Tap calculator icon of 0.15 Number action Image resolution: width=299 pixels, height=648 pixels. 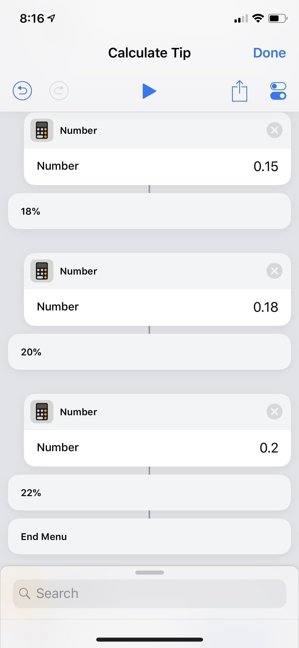pos(42,130)
